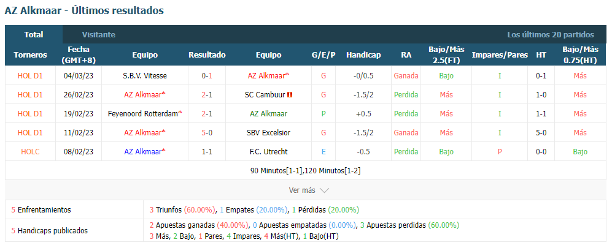This screenshot has height=248, width=612.
Task: Switch to the Visitante tab
Action: [x=98, y=35]
